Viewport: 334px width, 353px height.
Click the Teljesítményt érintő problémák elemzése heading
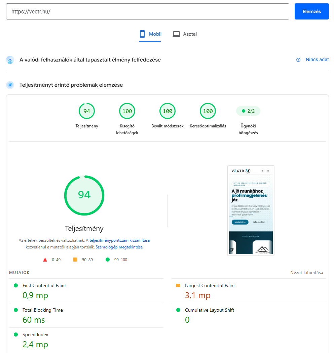[71, 85]
